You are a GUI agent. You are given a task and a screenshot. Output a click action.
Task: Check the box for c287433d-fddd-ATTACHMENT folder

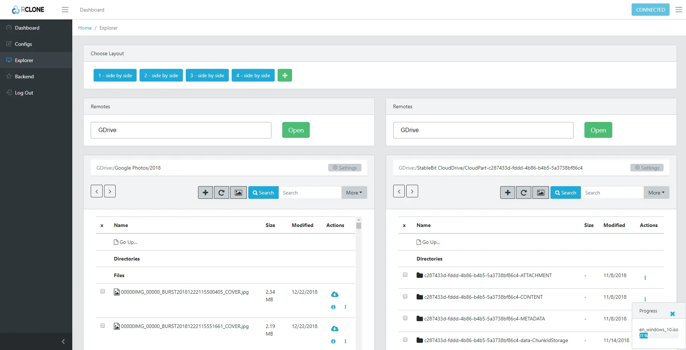point(405,275)
